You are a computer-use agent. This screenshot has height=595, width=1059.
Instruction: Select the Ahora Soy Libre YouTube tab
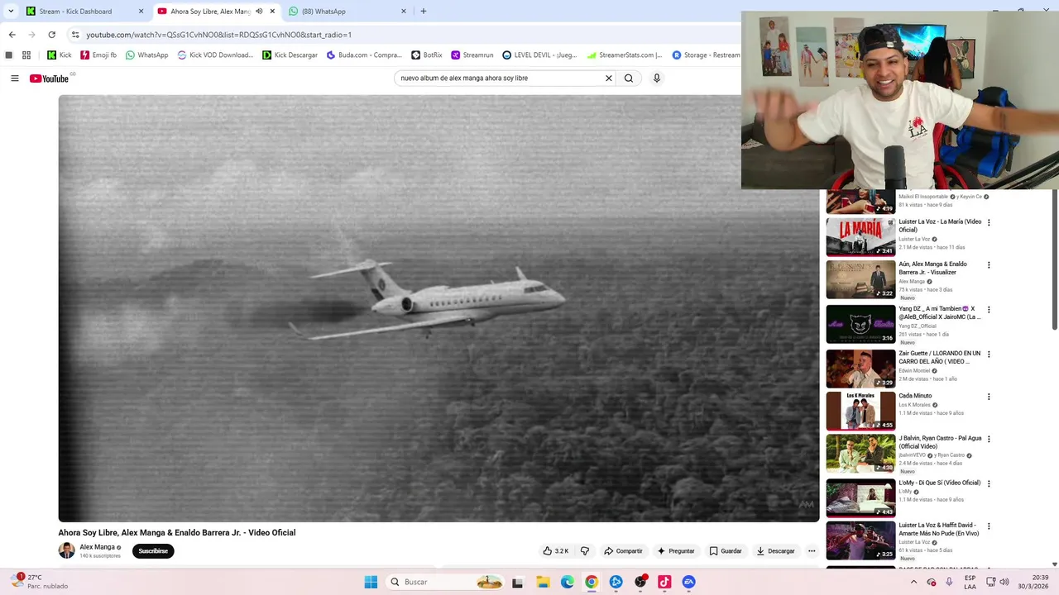(x=216, y=12)
